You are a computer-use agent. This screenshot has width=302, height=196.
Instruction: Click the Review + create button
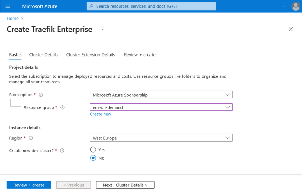click(x=29, y=185)
